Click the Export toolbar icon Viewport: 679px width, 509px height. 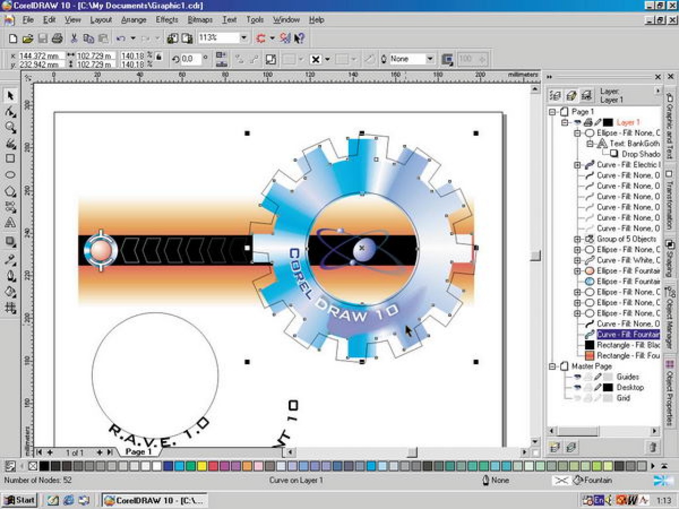(187, 38)
